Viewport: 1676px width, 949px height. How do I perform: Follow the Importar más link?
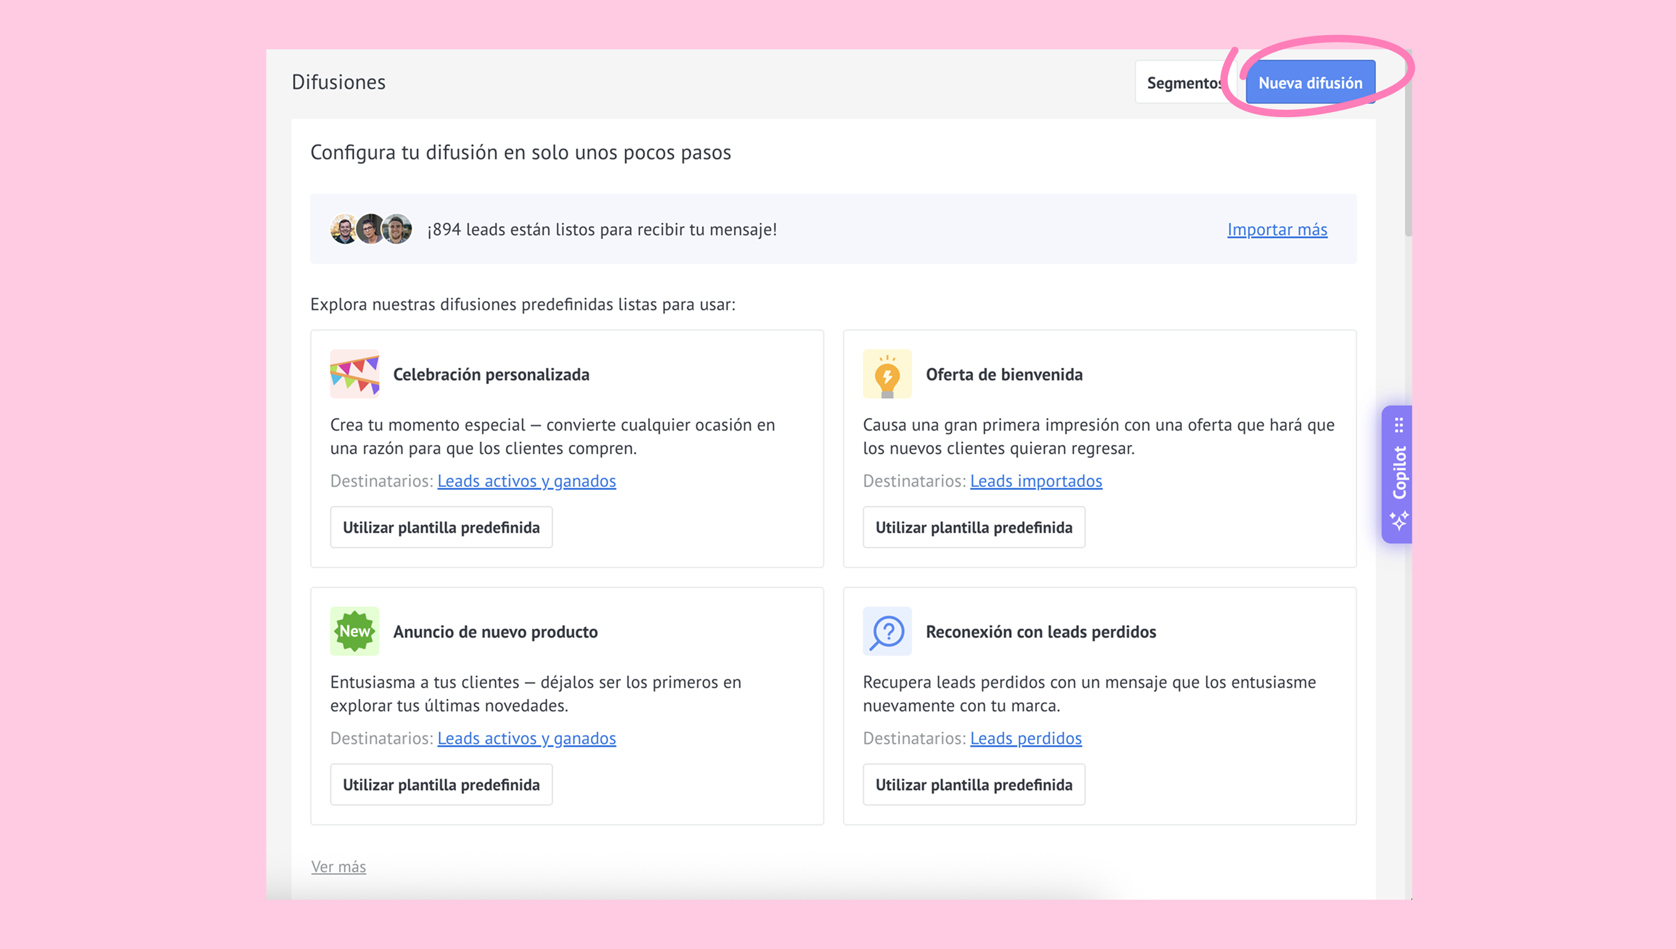coord(1277,229)
